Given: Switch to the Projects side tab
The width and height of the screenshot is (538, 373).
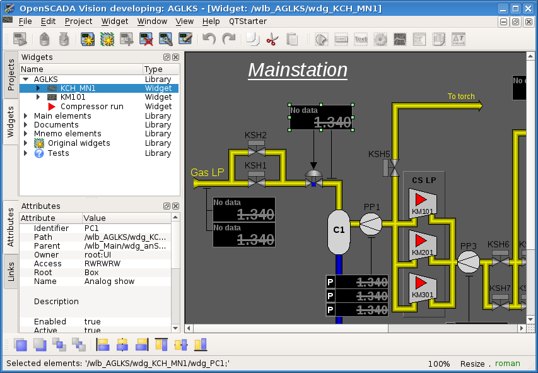Looking at the screenshot, I should point(11,75).
